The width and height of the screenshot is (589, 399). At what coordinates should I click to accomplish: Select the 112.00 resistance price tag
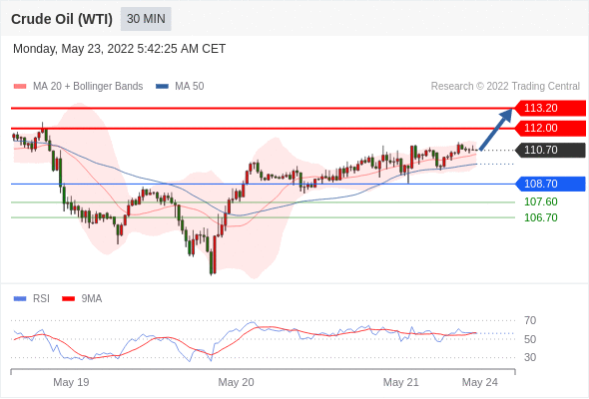click(550, 128)
